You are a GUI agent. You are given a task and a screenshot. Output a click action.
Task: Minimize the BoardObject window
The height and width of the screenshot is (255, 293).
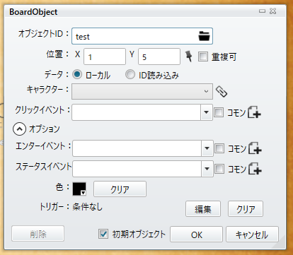click(x=262, y=11)
